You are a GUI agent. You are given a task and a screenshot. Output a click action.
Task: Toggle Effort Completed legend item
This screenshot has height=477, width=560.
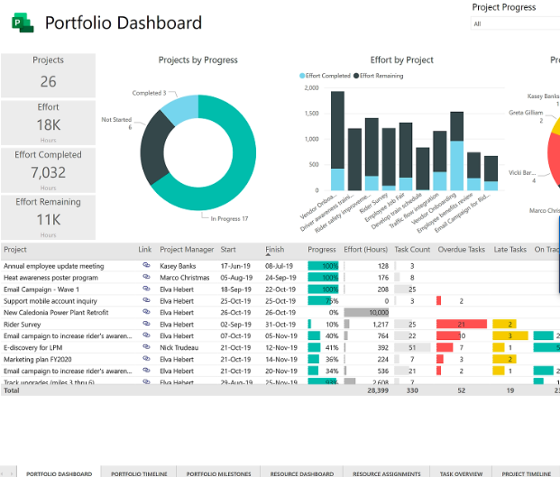click(x=327, y=76)
